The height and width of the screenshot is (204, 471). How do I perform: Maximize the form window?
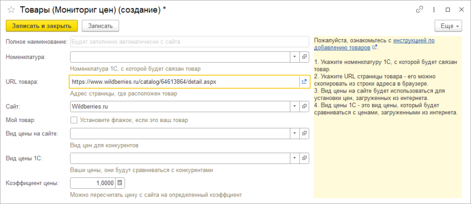click(448, 10)
